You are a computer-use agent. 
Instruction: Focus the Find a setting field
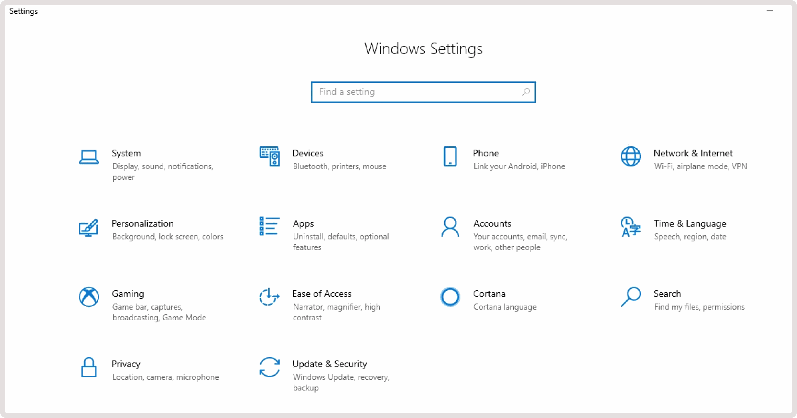tap(423, 92)
